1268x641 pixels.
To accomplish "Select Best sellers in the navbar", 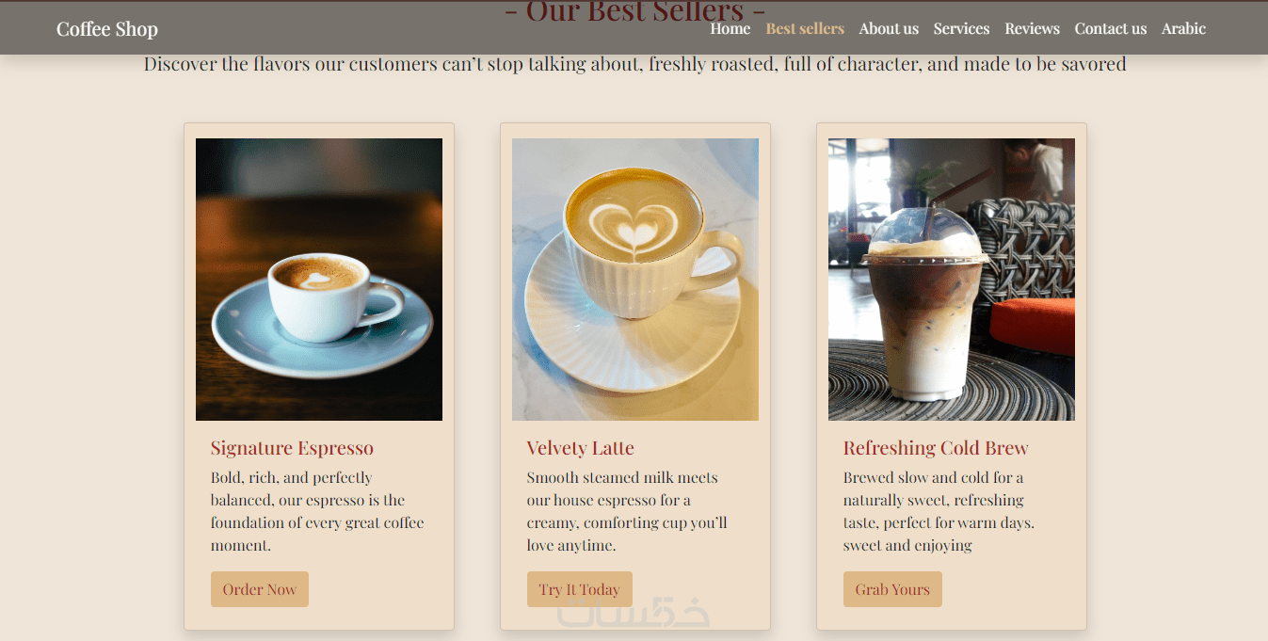I will (x=805, y=28).
